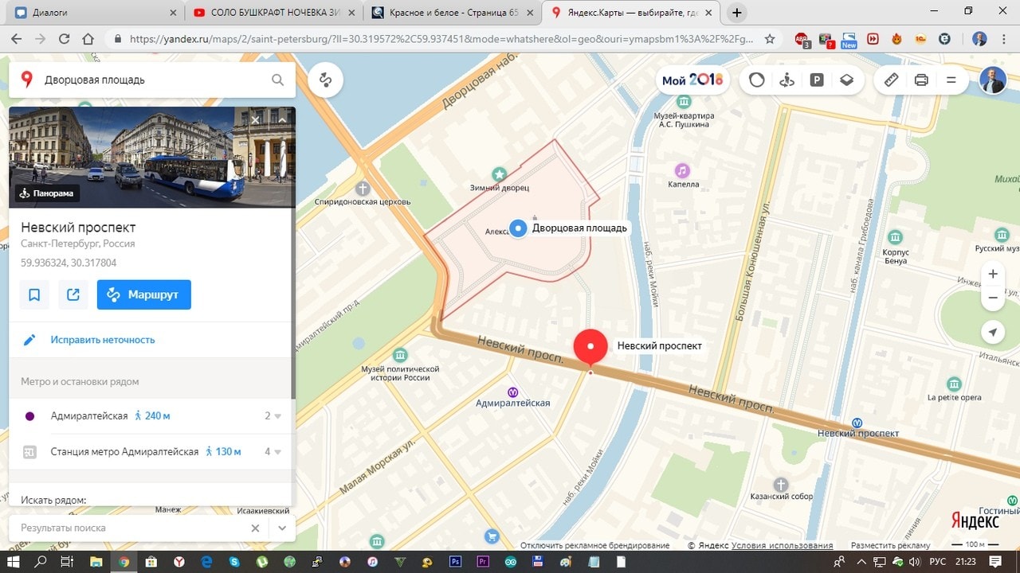
Task: Open the map layers type selector
Action: pos(846,80)
